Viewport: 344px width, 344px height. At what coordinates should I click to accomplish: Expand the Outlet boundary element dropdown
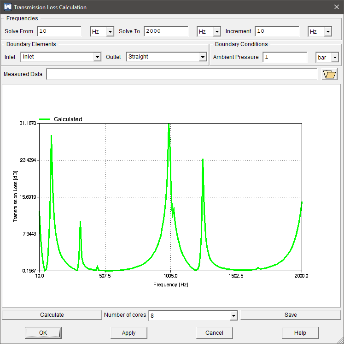point(203,57)
